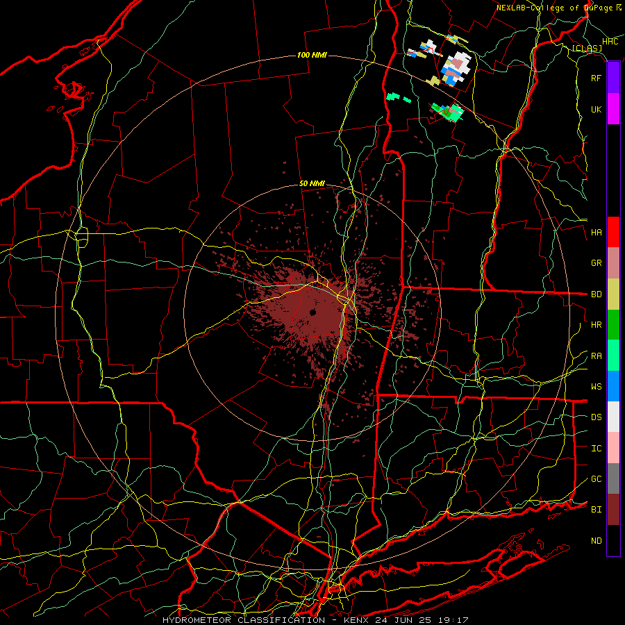Click the 50 NMI range ring label
The height and width of the screenshot is (625, 625).
point(312,183)
